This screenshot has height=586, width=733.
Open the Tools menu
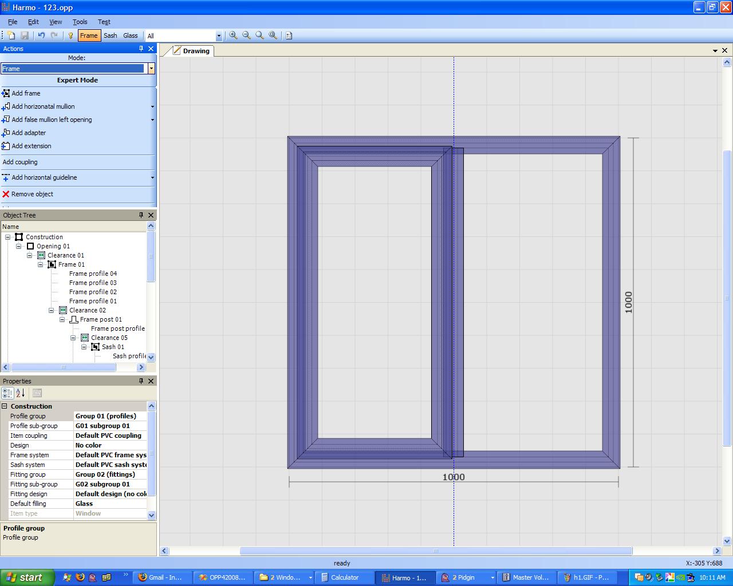point(80,22)
